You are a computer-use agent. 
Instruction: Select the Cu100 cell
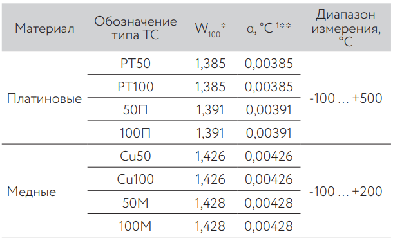coord(135,179)
